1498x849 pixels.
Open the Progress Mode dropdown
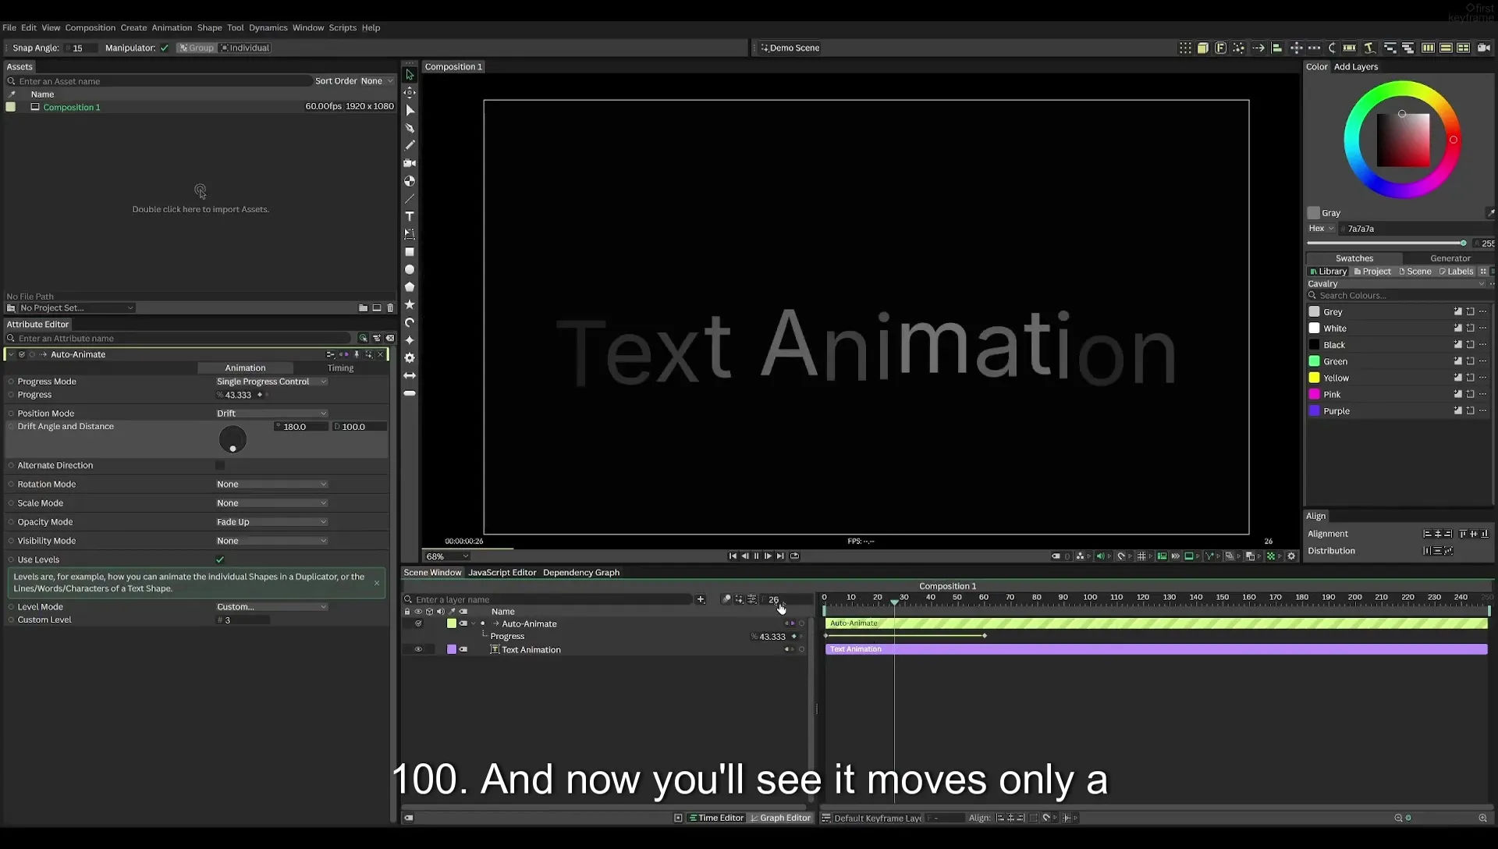coord(272,382)
